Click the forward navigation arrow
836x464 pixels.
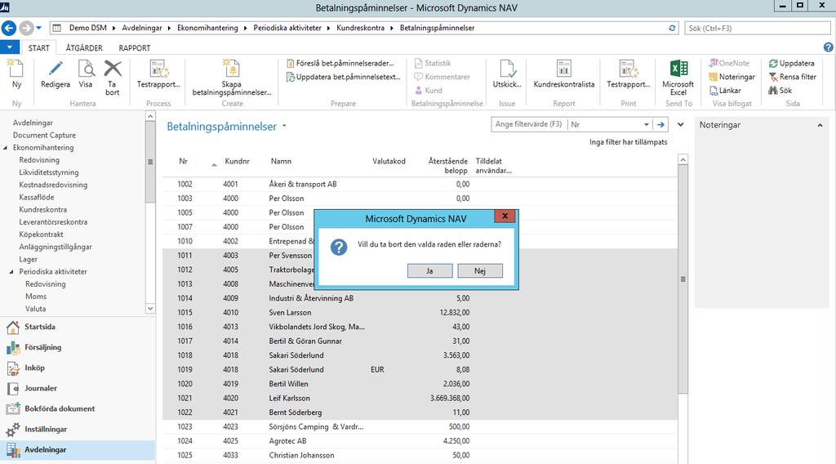click(25, 28)
